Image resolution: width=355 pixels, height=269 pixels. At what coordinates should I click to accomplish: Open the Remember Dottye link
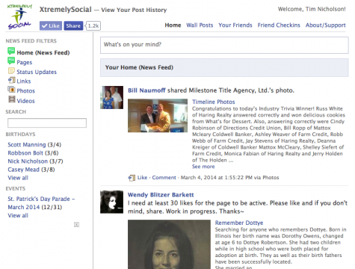click(x=239, y=223)
